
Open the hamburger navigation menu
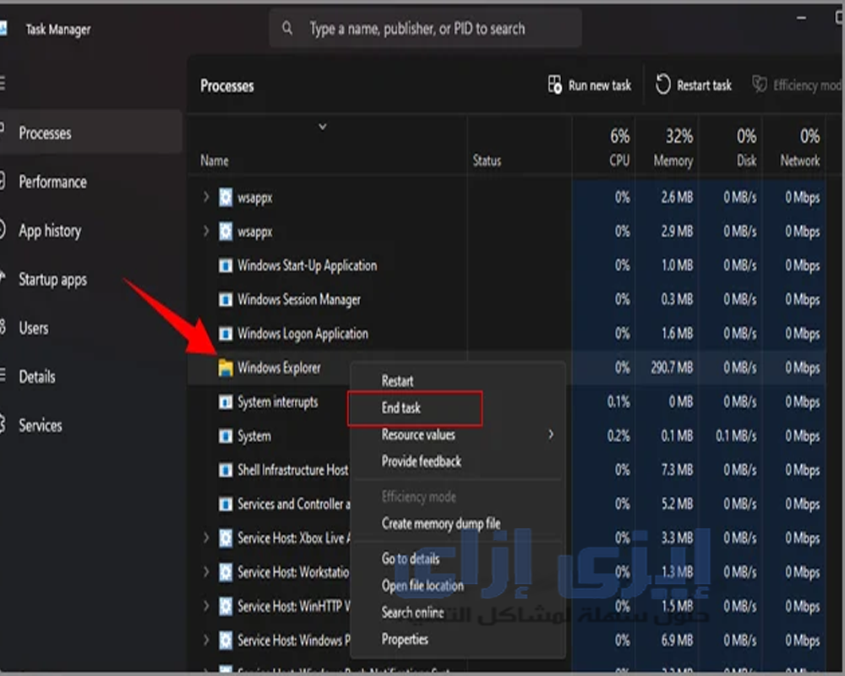[3, 83]
